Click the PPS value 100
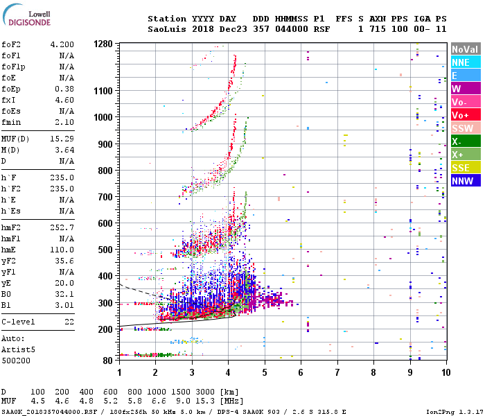485x416 pixels. click(x=400, y=29)
